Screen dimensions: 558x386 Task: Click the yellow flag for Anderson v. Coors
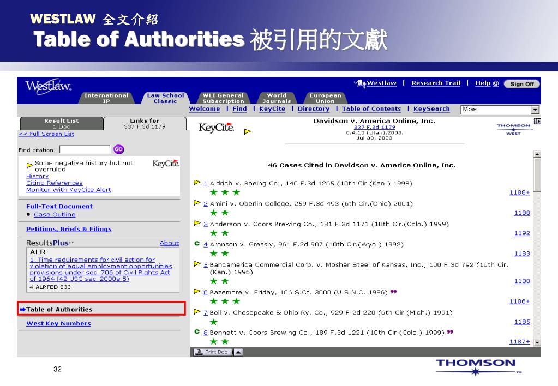[197, 224]
